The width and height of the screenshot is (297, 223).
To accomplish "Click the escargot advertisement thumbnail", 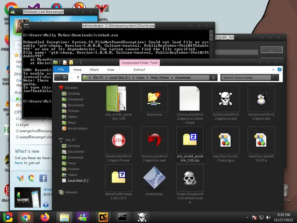I will [28, 197].
